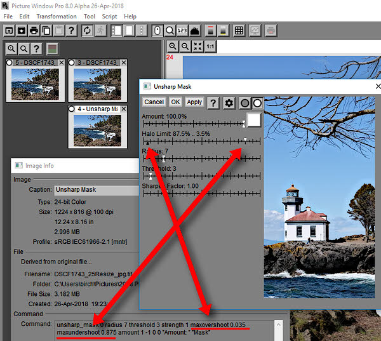Click the white Amount mask swatch

[254, 119]
